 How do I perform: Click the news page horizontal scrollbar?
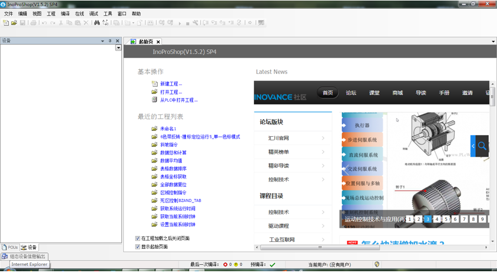[x=320, y=247]
